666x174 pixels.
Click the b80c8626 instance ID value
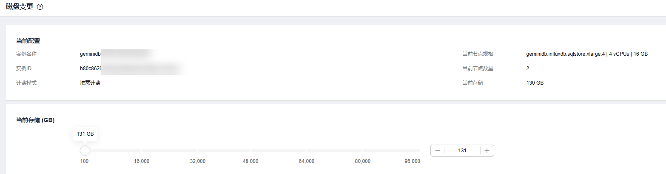(131, 68)
